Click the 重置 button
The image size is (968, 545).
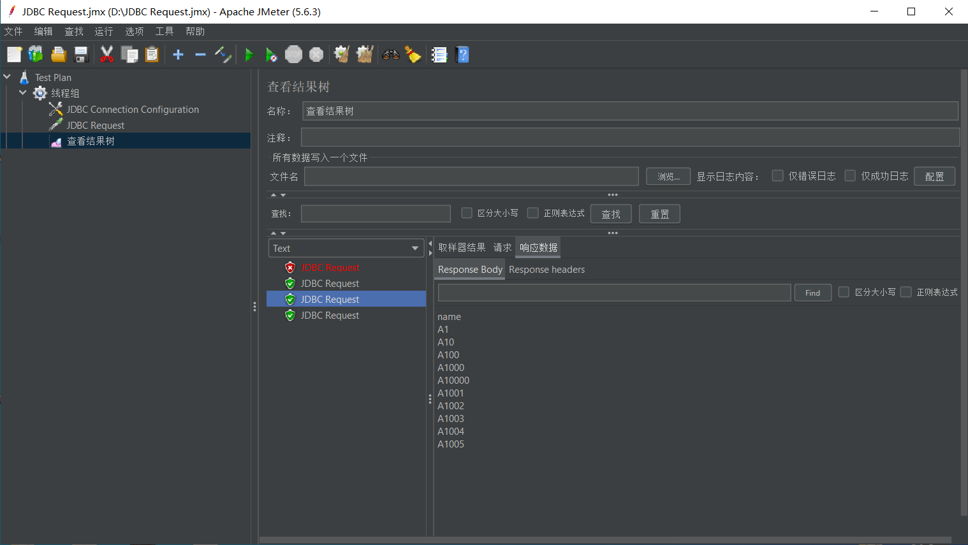tap(660, 214)
